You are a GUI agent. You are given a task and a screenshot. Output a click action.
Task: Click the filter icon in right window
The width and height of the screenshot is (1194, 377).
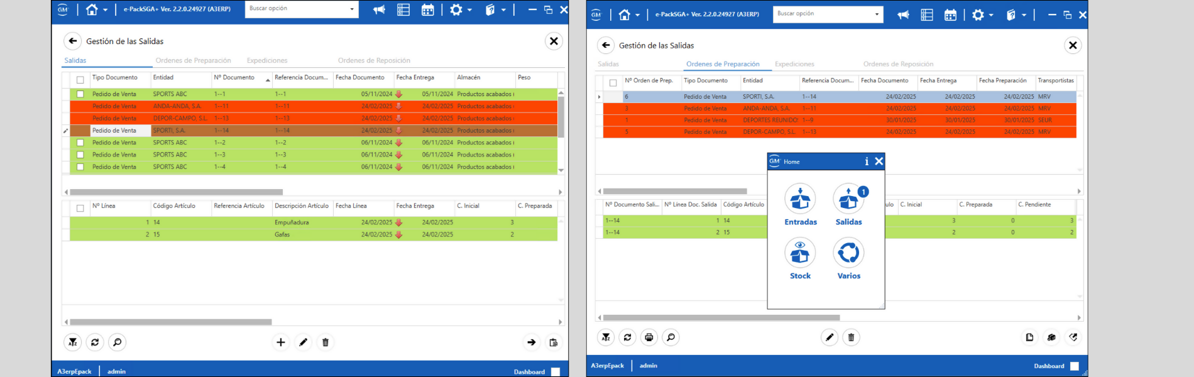606,337
